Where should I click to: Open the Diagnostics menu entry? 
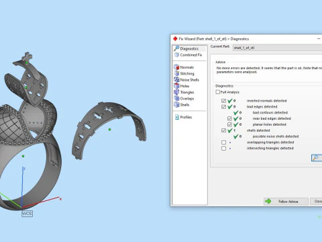tap(189, 48)
